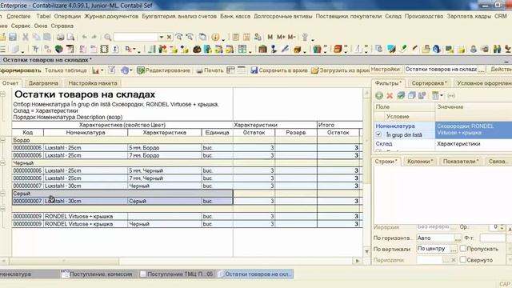This screenshot has height=288, width=512.
Task: Click the Настройки field Остатки товаров на складах
Action: tap(441, 70)
